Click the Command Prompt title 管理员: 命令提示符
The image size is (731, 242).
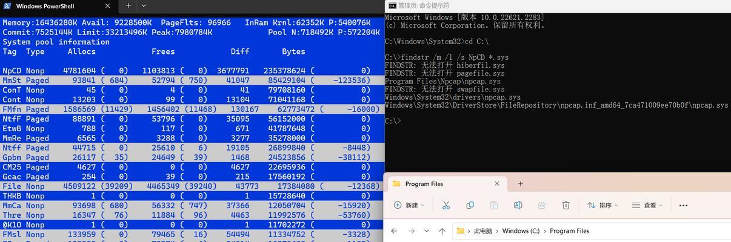pyautogui.click(x=424, y=5)
